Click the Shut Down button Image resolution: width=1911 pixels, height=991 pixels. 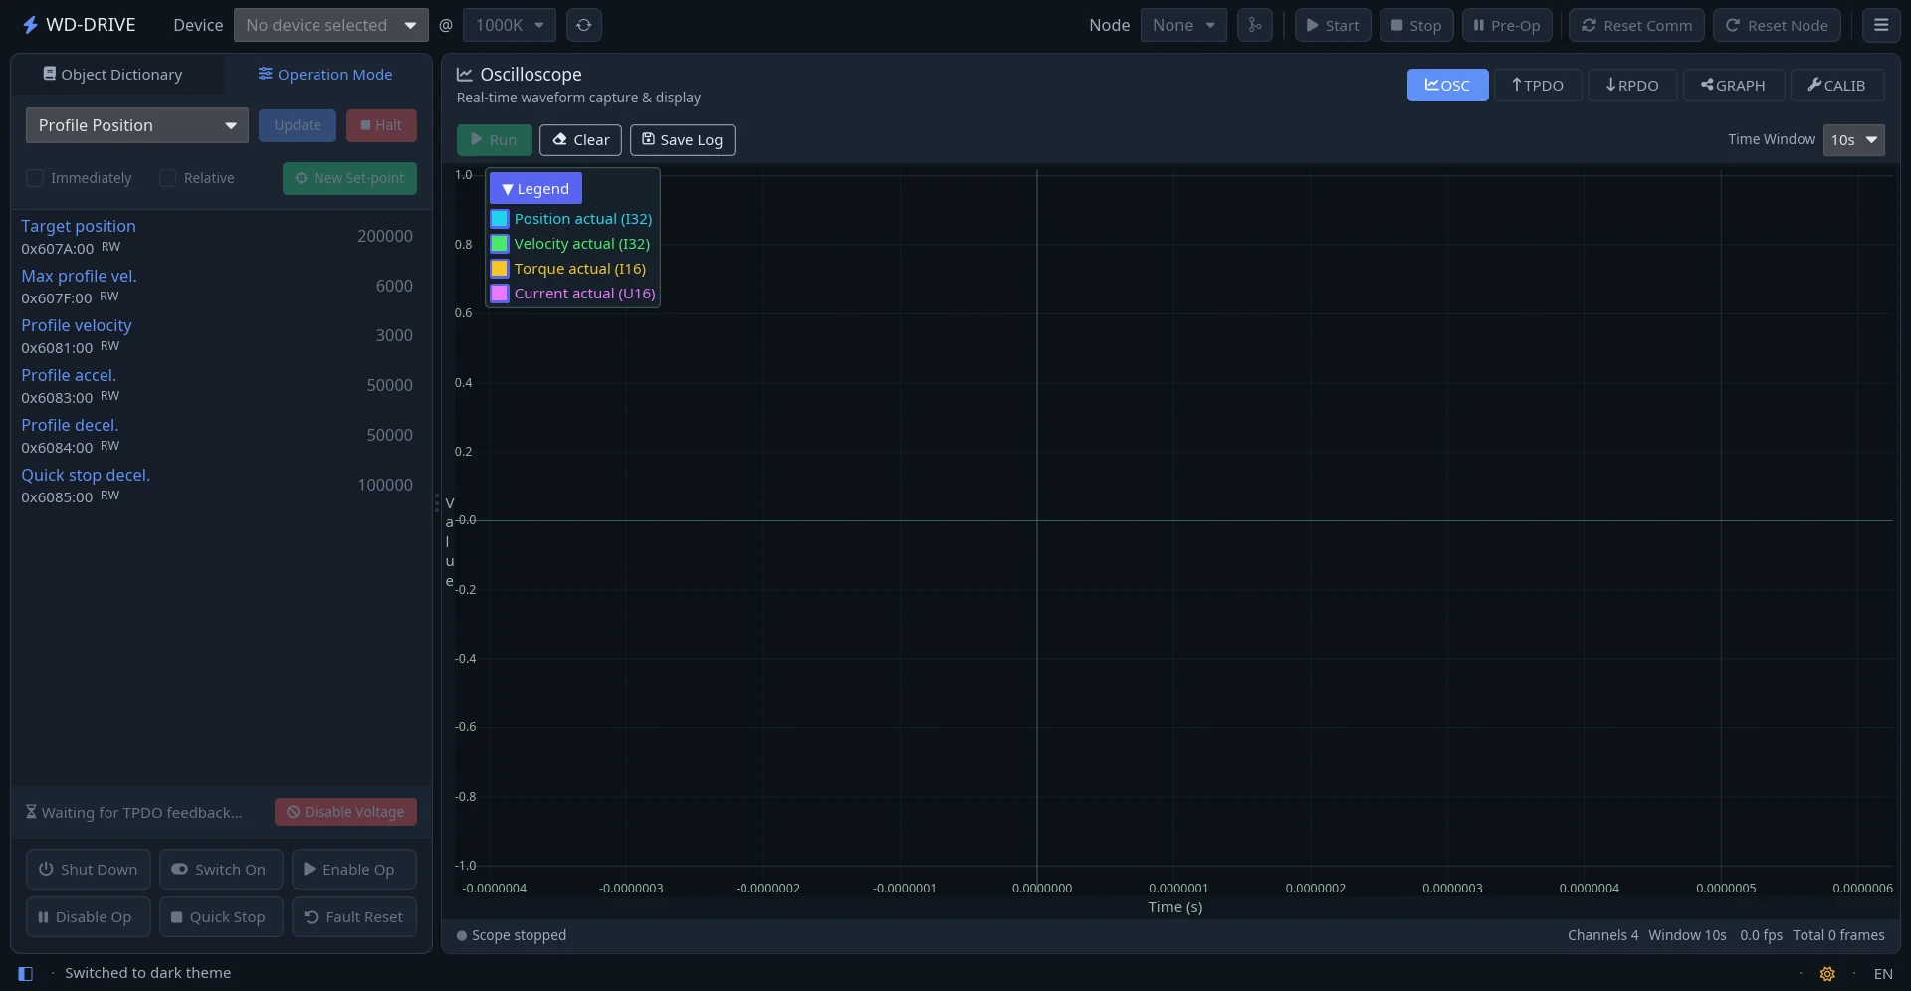pos(89,870)
